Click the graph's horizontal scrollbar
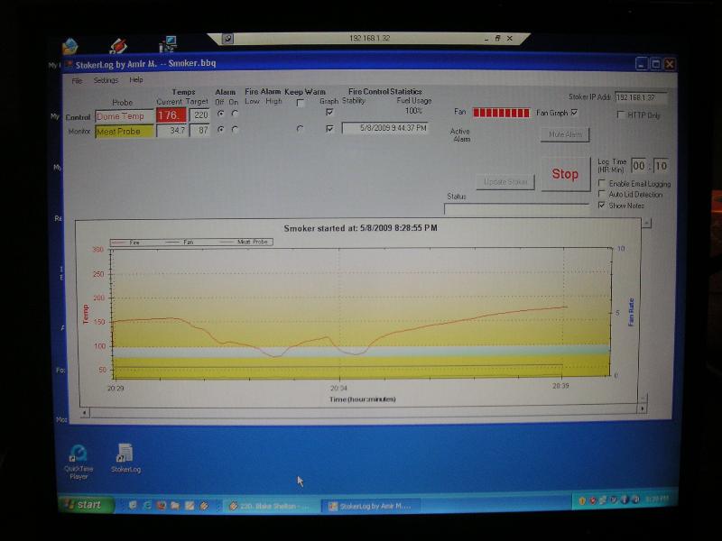722x541 pixels. click(361, 412)
